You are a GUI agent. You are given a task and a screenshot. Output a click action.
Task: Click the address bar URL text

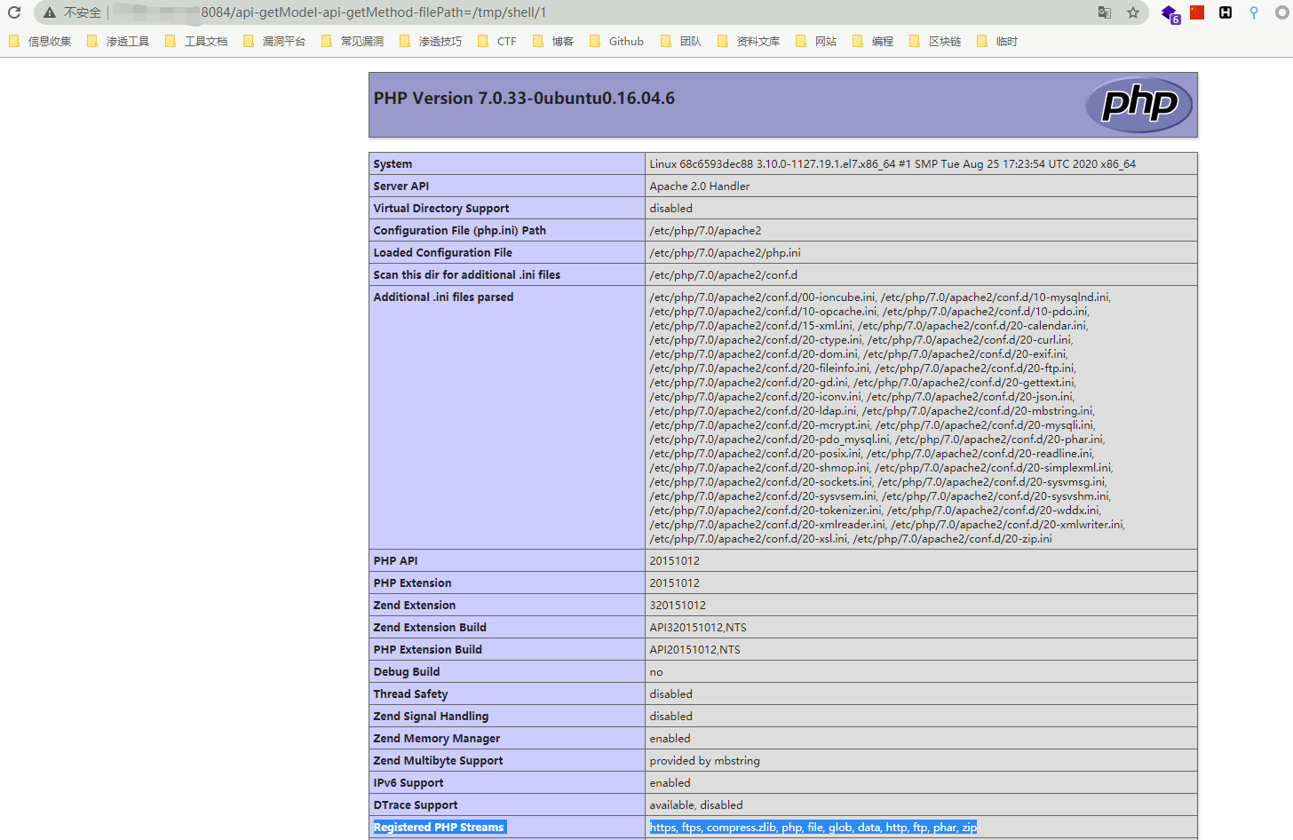point(373,12)
